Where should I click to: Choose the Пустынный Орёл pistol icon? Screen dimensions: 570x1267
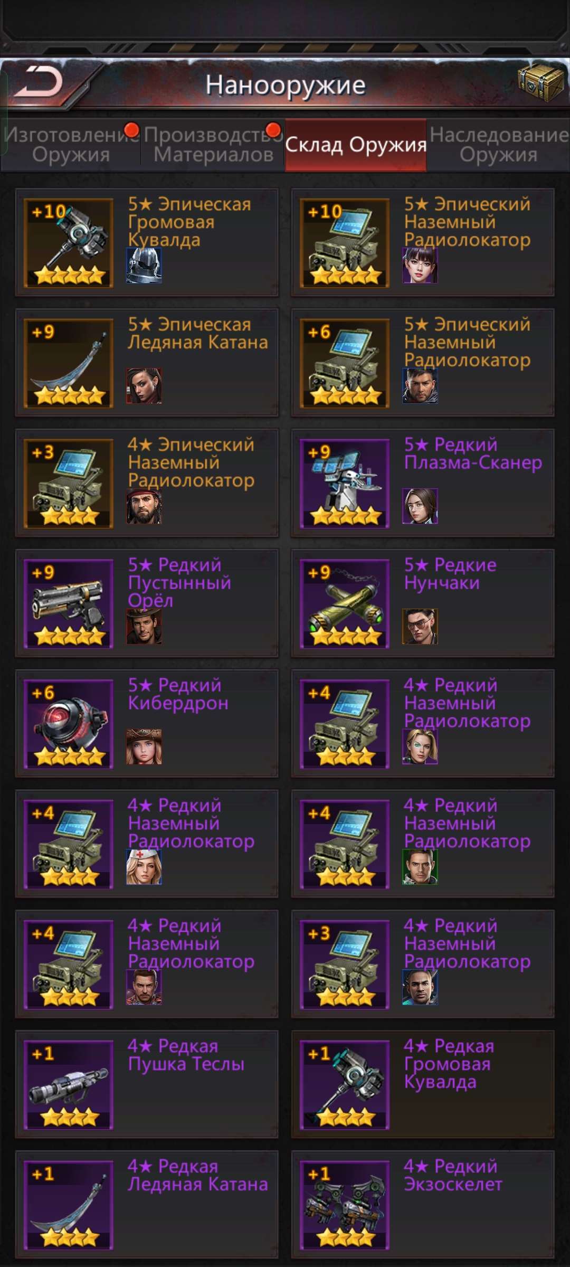tap(69, 603)
